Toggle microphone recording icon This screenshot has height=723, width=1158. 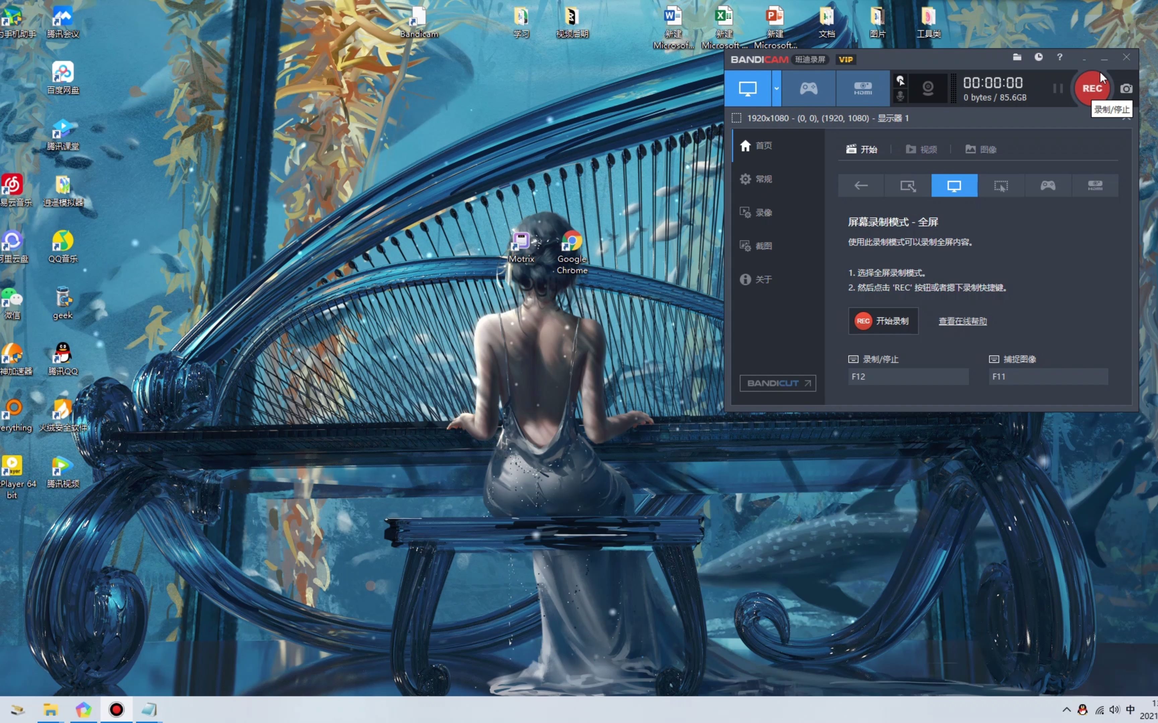tap(900, 96)
